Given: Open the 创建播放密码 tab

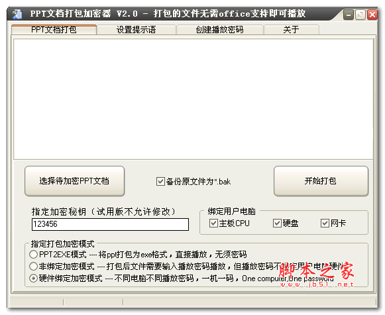Looking at the screenshot, I should tap(220, 30).
